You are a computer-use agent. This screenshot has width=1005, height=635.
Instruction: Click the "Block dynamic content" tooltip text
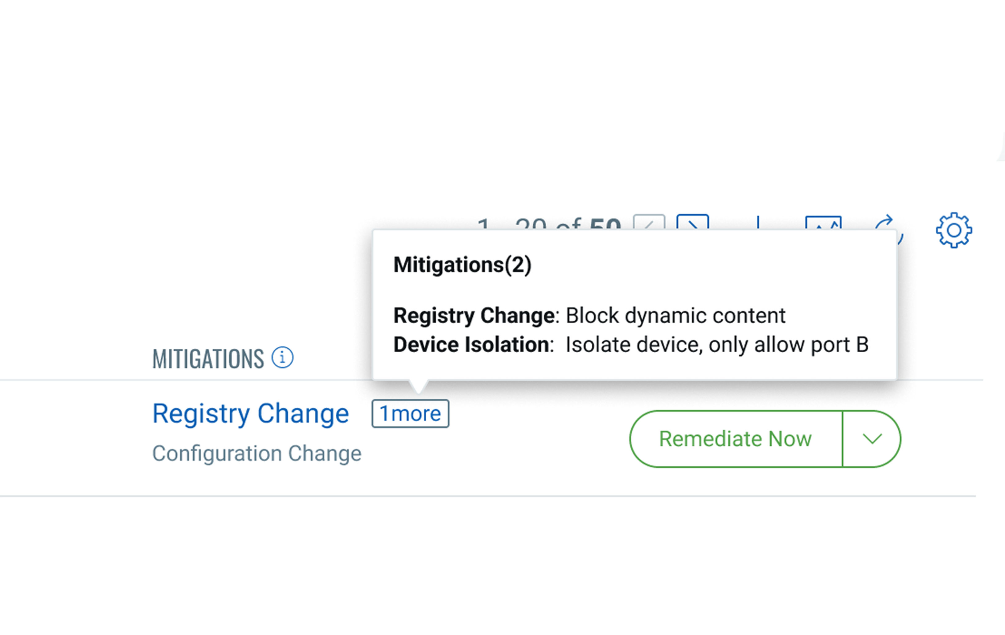pyautogui.click(x=675, y=315)
